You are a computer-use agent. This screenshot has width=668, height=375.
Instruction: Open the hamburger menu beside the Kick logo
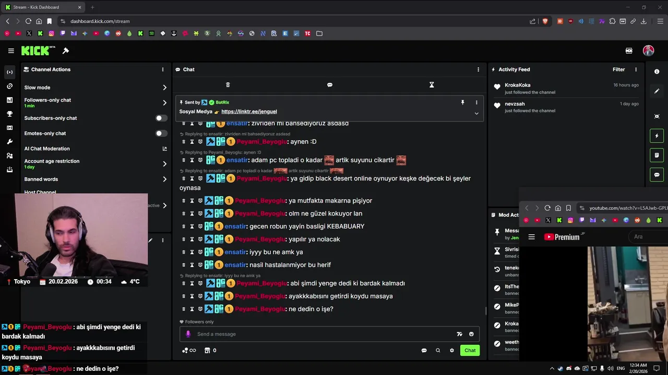[x=11, y=51]
